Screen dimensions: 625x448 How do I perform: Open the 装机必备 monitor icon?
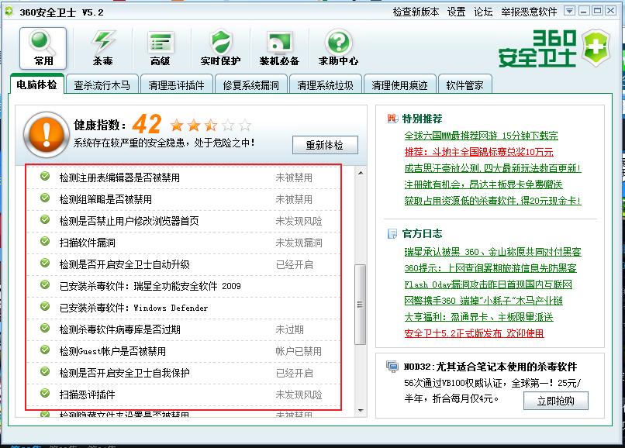click(x=279, y=48)
